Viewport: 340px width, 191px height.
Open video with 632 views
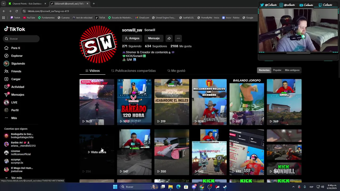click(x=247, y=152)
